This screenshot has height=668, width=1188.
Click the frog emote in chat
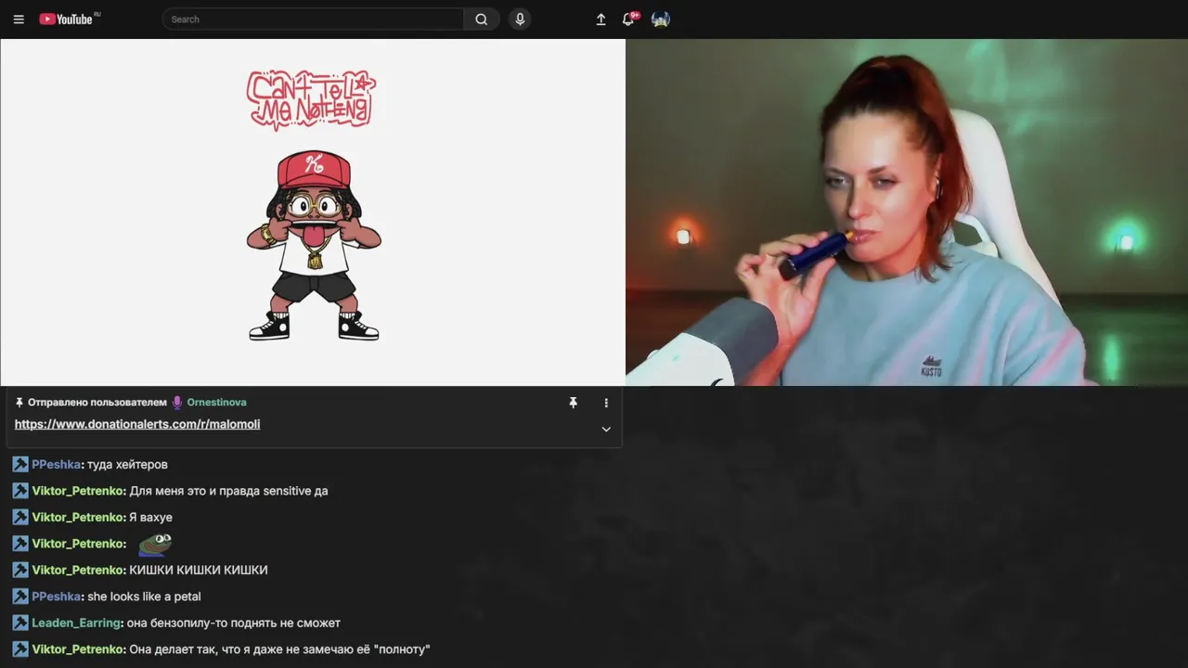click(x=154, y=544)
